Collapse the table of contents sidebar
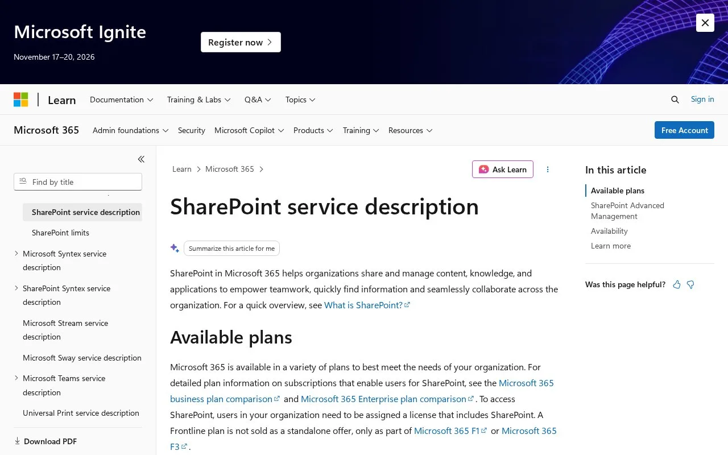This screenshot has height=455, width=728. tap(141, 159)
